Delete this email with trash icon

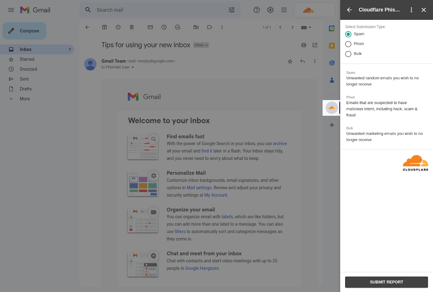(x=132, y=27)
